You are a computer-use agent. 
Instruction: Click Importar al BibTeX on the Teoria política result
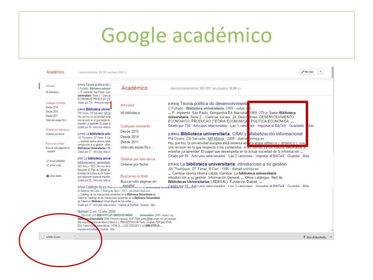click(272, 126)
